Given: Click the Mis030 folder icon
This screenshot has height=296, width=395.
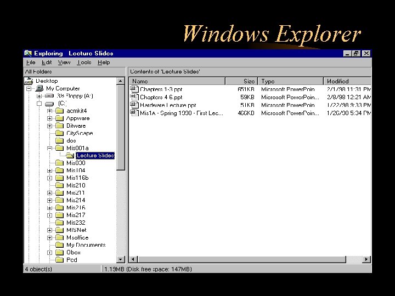Looking at the screenshot, I should (59, 163).
